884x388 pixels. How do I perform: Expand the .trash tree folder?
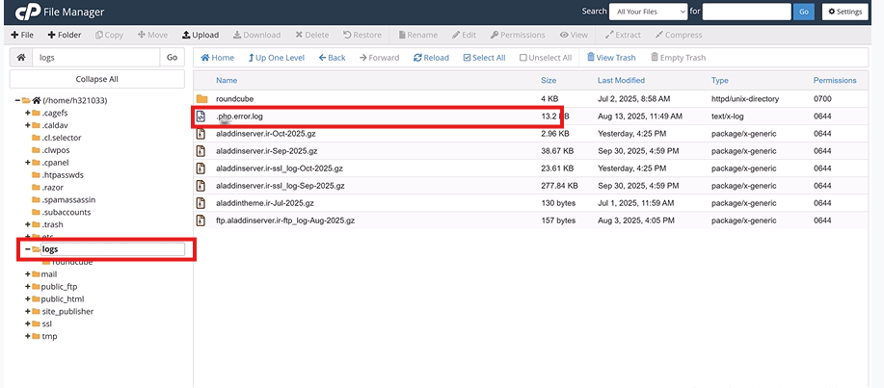[x=28, y=224]
